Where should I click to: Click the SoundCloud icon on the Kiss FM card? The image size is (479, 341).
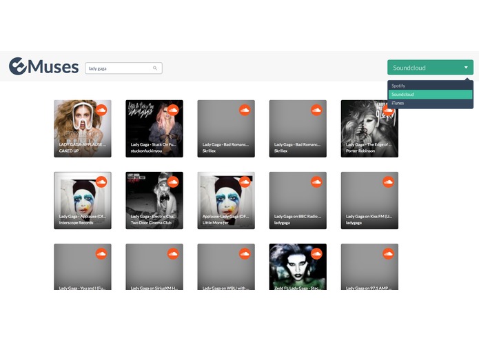click(x=388, y=182)
